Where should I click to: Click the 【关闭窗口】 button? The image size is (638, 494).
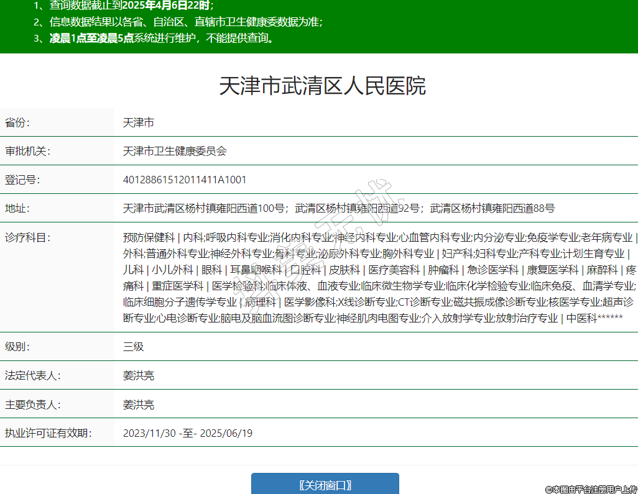325,485
